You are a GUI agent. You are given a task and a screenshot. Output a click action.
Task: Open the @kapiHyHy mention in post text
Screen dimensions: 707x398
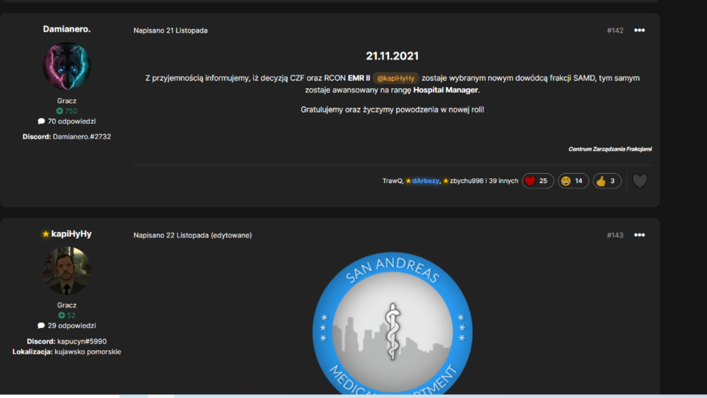(395, 78)
